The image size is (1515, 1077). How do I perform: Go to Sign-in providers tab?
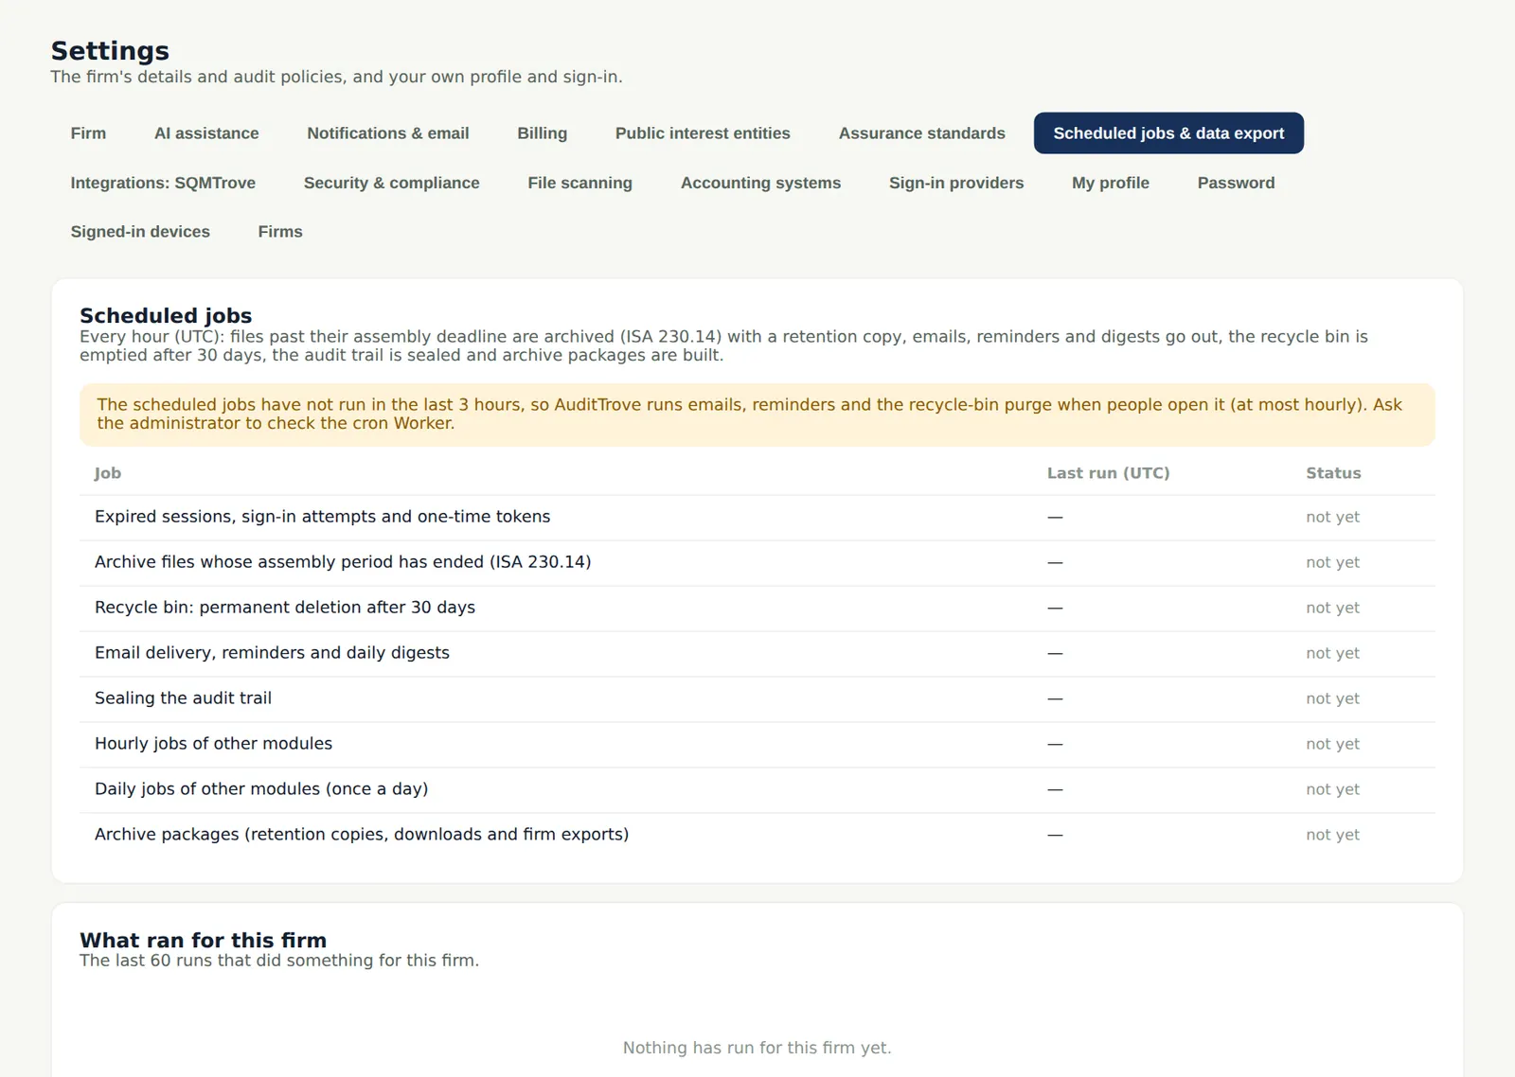[956, 183]
